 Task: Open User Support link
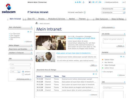[15, 36]
